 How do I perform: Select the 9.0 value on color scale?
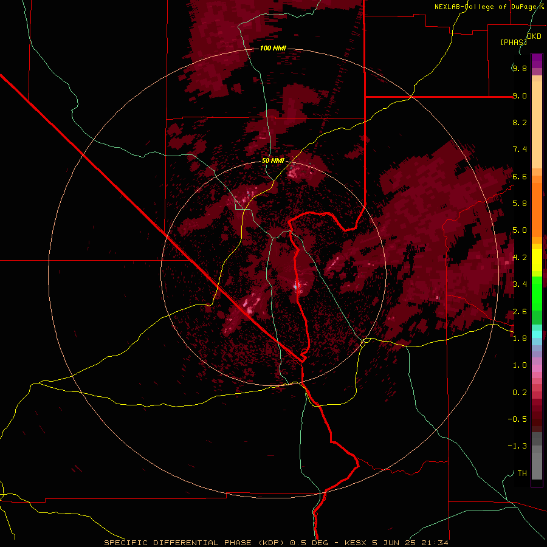(x=520, y=95)
